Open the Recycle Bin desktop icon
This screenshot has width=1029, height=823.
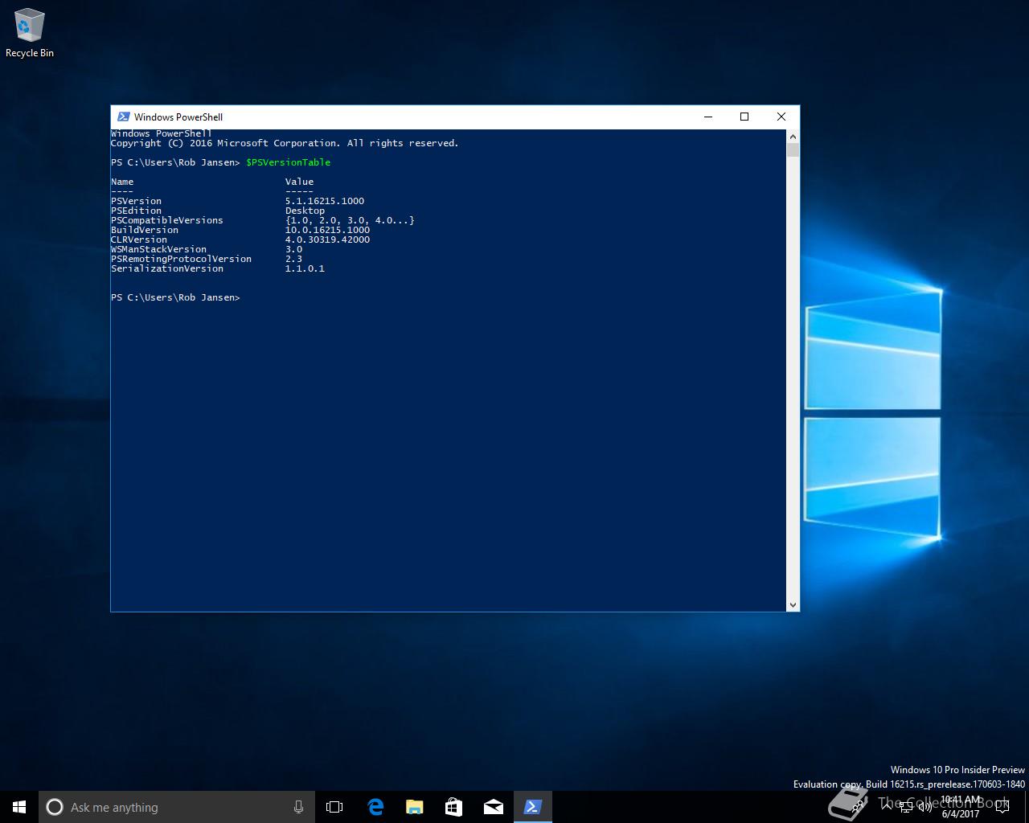click(x=29, y=33)
